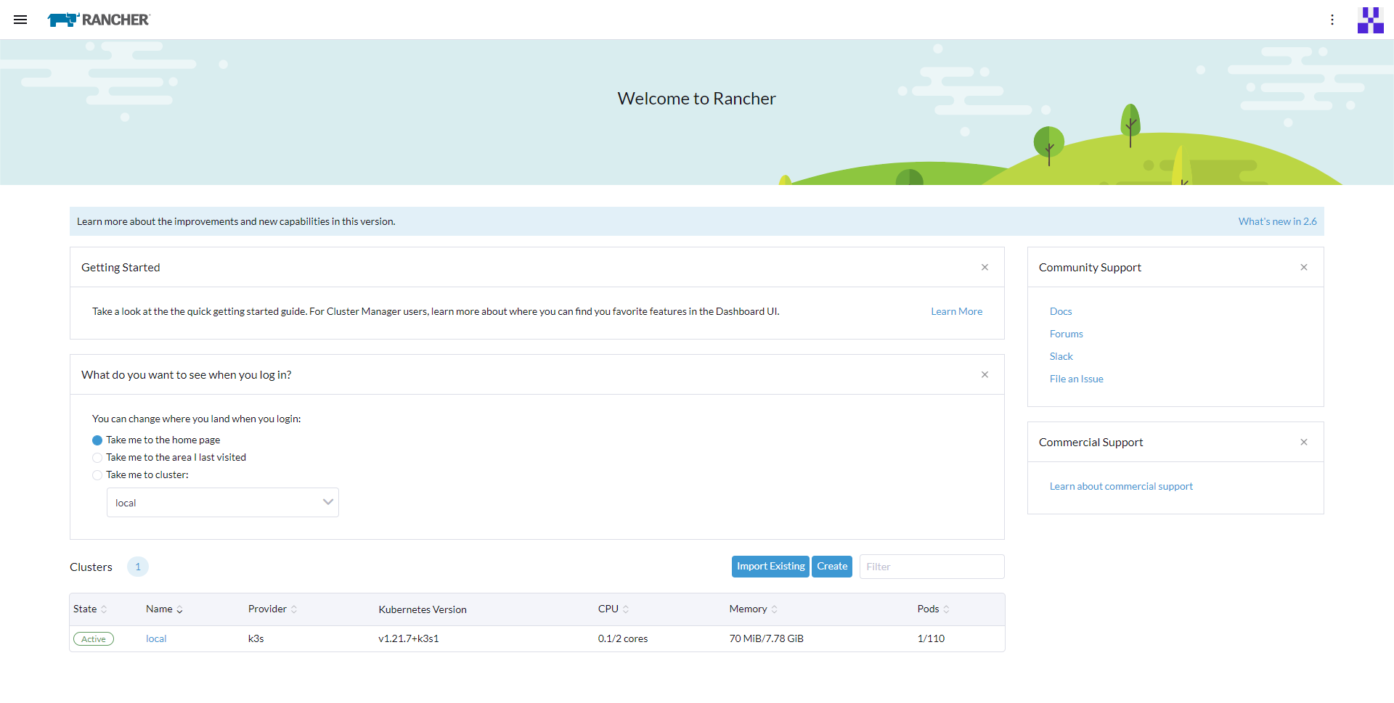Click the Create cluster button
The image size is (1394, 703).
point(831,566)
